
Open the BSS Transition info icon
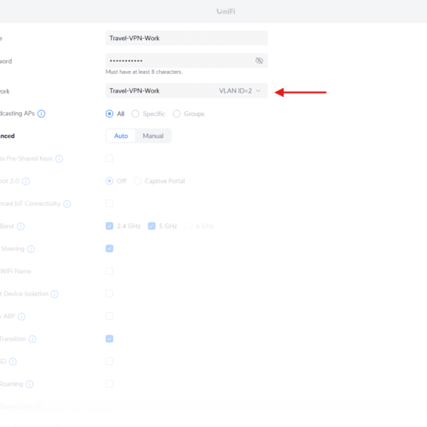coord(32,339)
